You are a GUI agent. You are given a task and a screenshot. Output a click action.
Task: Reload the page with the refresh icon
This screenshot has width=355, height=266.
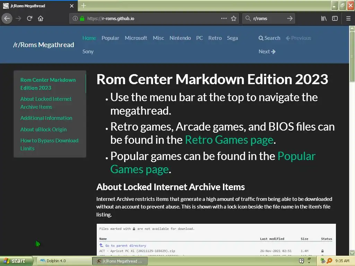pos(29,18)
